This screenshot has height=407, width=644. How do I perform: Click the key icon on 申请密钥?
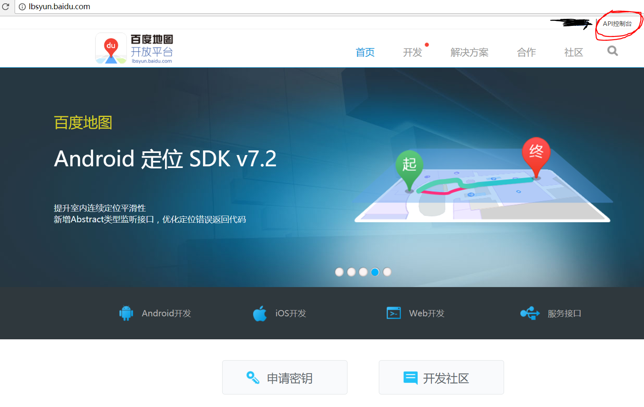click(253, 377)
